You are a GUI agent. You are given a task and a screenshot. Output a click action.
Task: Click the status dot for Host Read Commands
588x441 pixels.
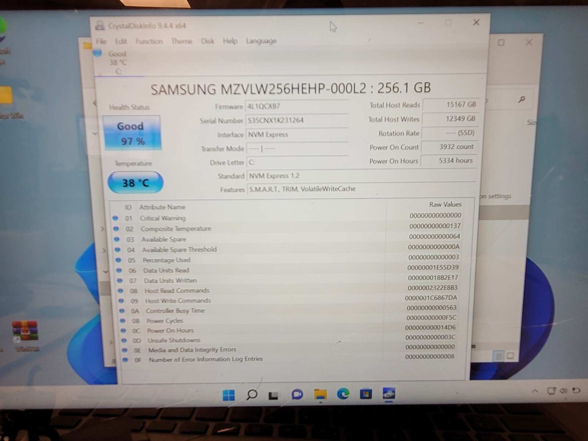pyautogui.click(x=120, y=291)
